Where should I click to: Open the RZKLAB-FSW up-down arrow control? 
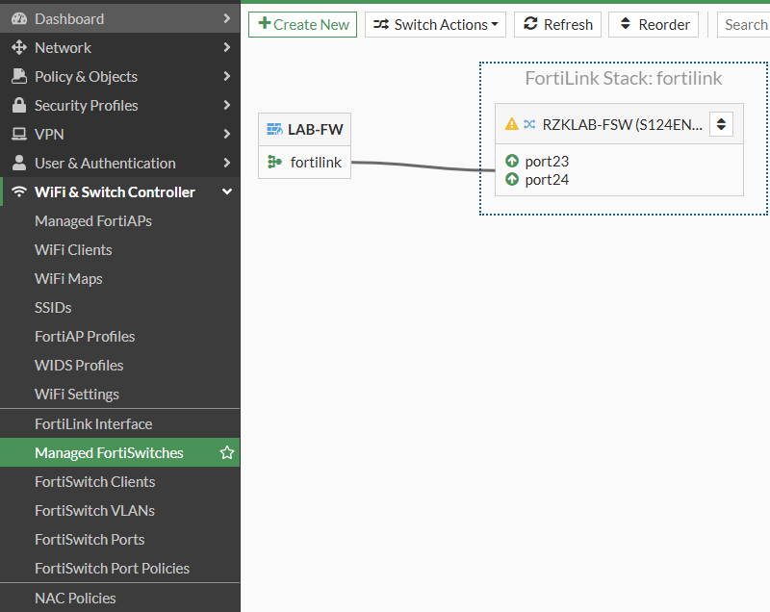[x=721, y=124]
